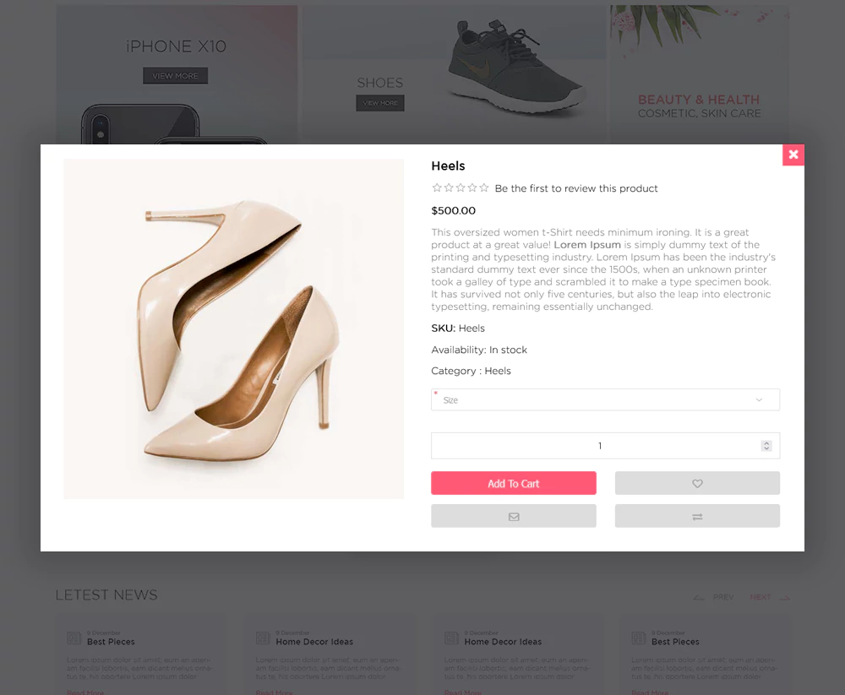Screen dimensions: 845x695
Task: Click the compare arrows icon
Action: point(697,516)
